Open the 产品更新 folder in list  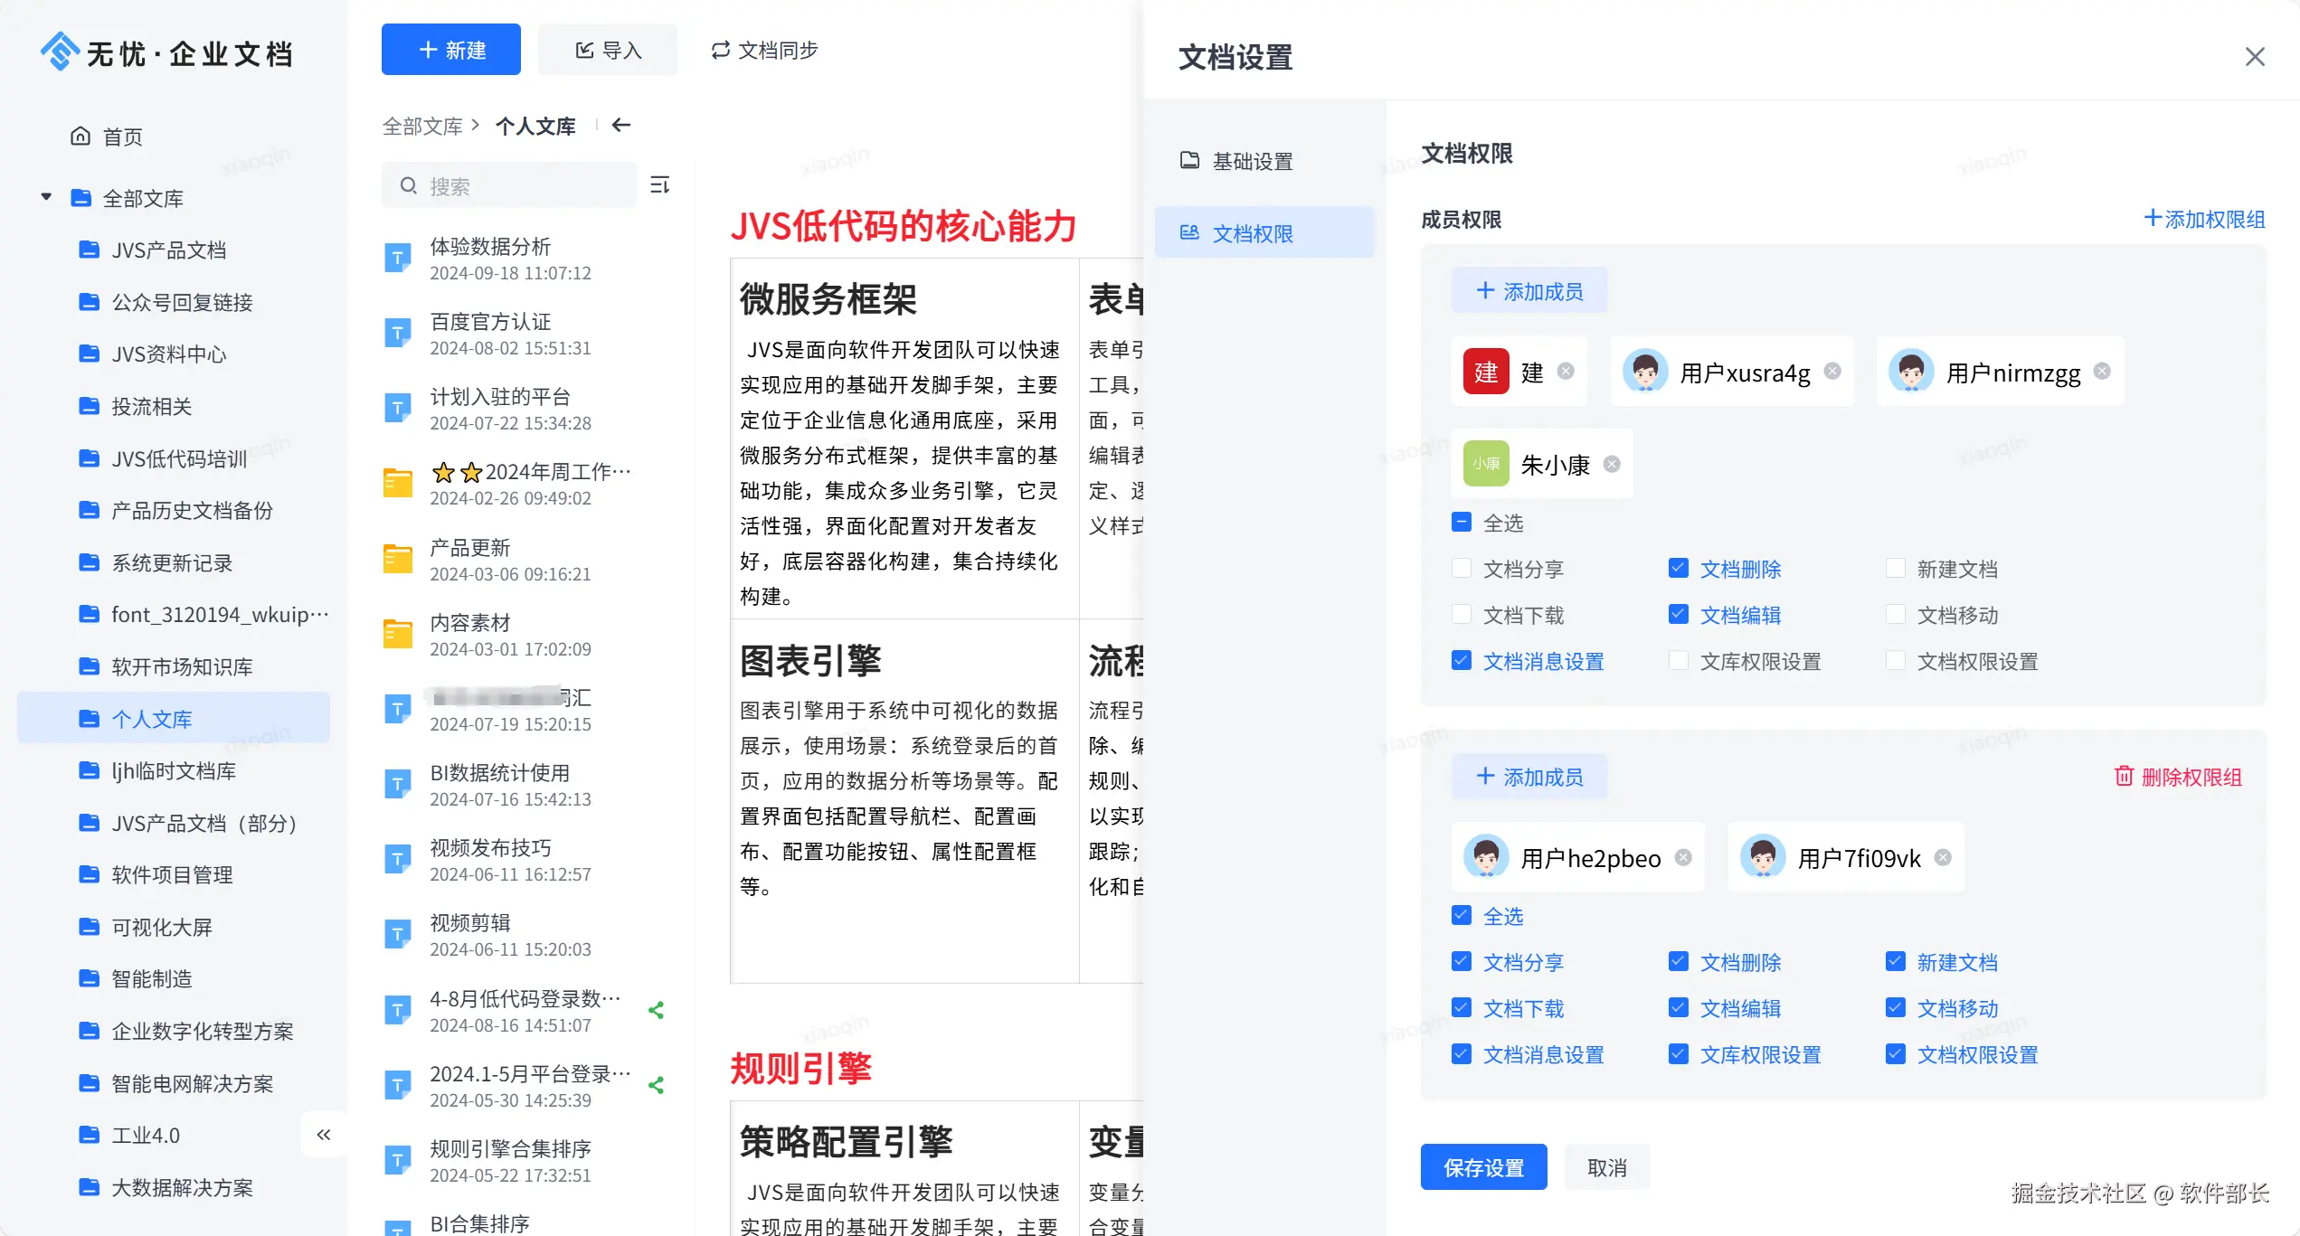tap(469, 548)
